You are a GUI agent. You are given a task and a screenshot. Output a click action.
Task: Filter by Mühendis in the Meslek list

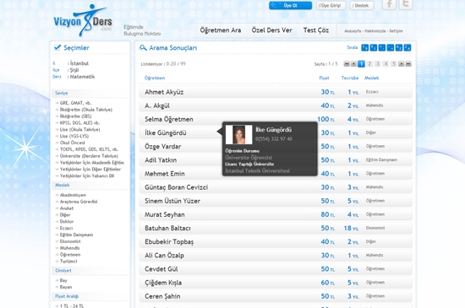click(x=69, y=248)
